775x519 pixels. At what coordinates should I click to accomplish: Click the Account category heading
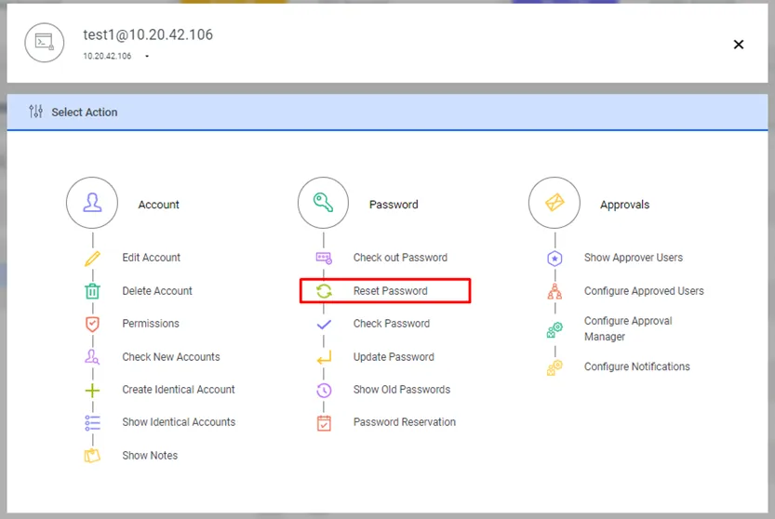point(158,205)
